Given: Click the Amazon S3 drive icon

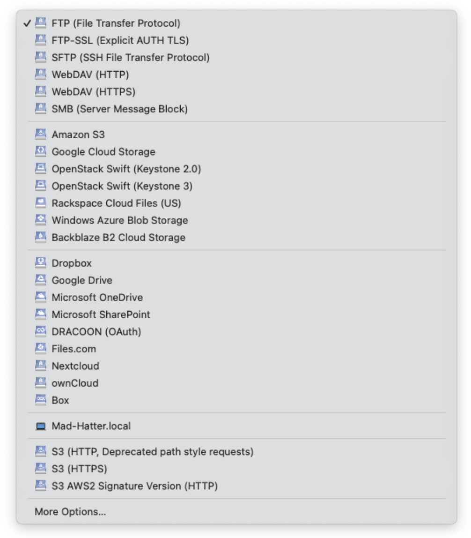Looking at the screenshot, I should 41,134.
